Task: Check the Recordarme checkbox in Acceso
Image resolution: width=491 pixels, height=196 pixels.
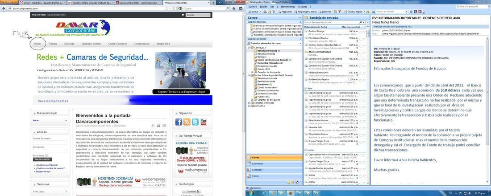Action: coord(47,155)
